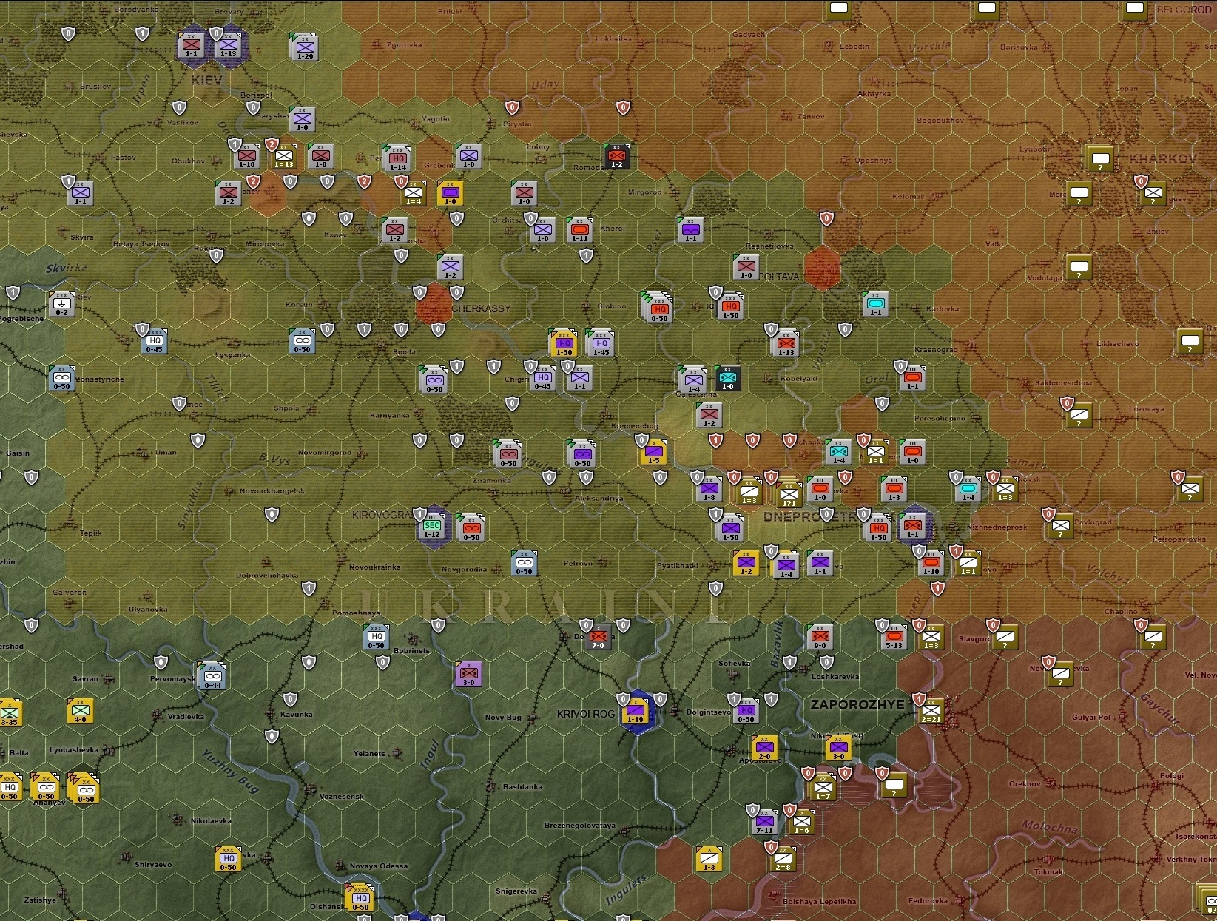The width and height of the screenshot is (1217, 921).
Task: Click the green SEC 1-12 counter at Kirovograd
Action: (x=433, y=526)
